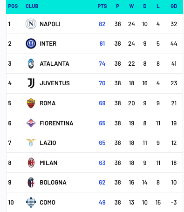Select the Atalanta club logo

[x=31, y=63]
